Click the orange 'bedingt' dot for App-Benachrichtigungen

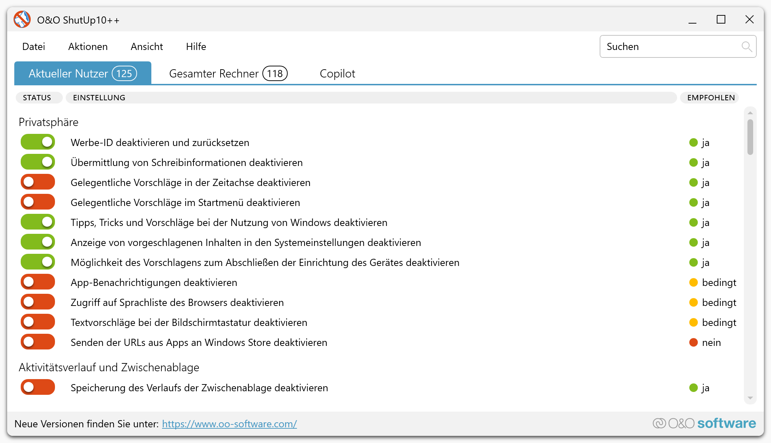click(x=693, y=283)
